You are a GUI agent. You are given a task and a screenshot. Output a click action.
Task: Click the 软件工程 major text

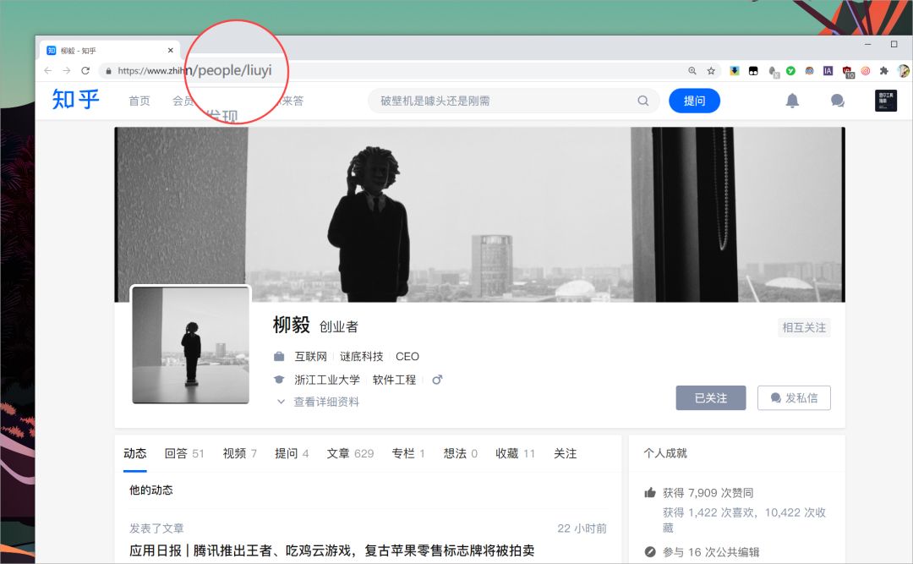coord(394,380)
